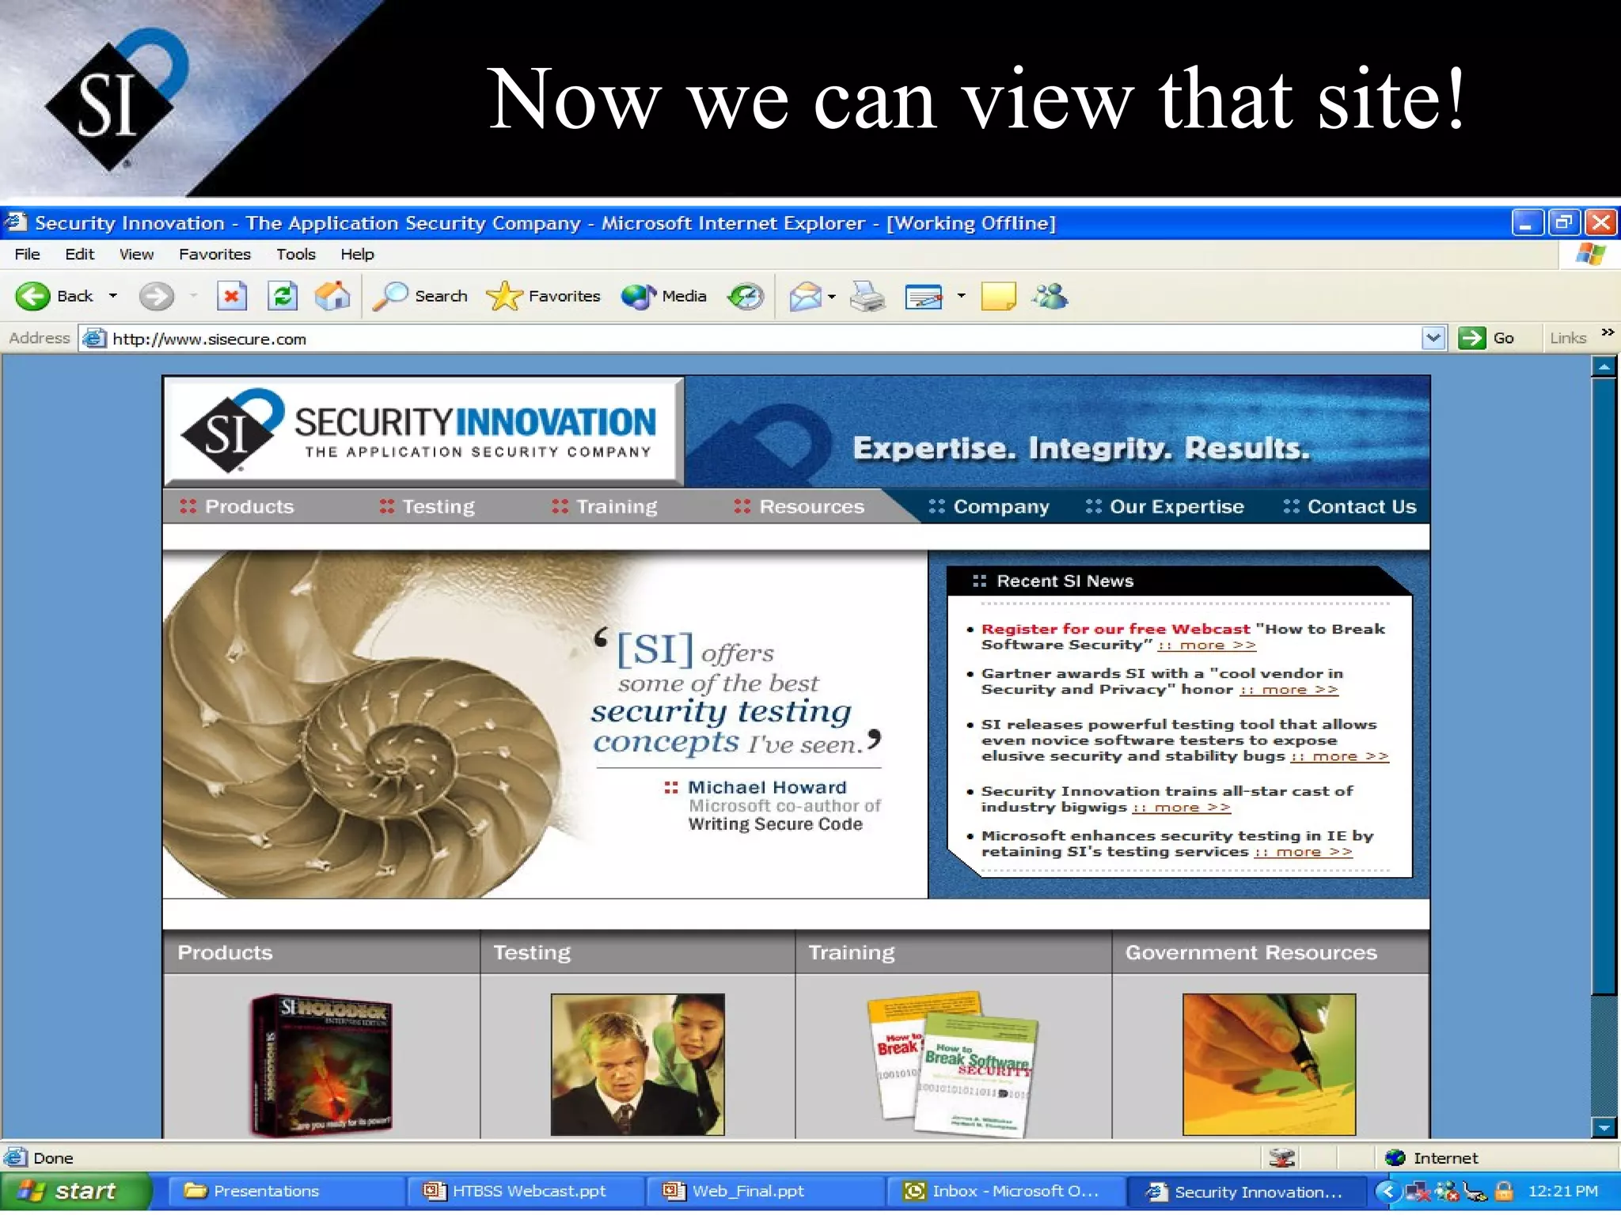
Task: Click the working offline status icon
Action: coord(1282,1157)
